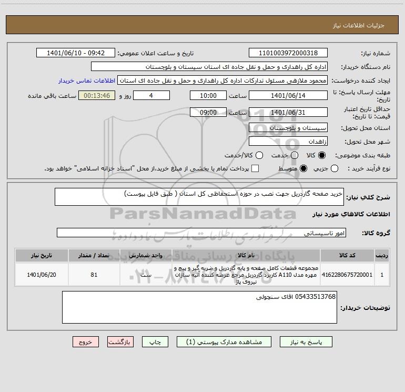Screen dimensions: 405x392
Task: Open مشاهده مدارک پیوستی (1) button
Action: tap(224, 342)
